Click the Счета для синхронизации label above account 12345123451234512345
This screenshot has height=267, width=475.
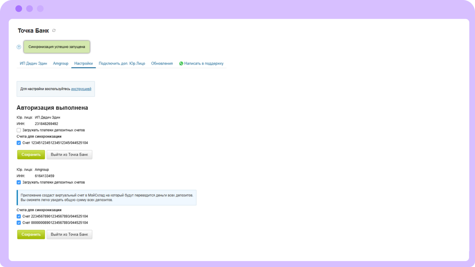pos(39,136)
